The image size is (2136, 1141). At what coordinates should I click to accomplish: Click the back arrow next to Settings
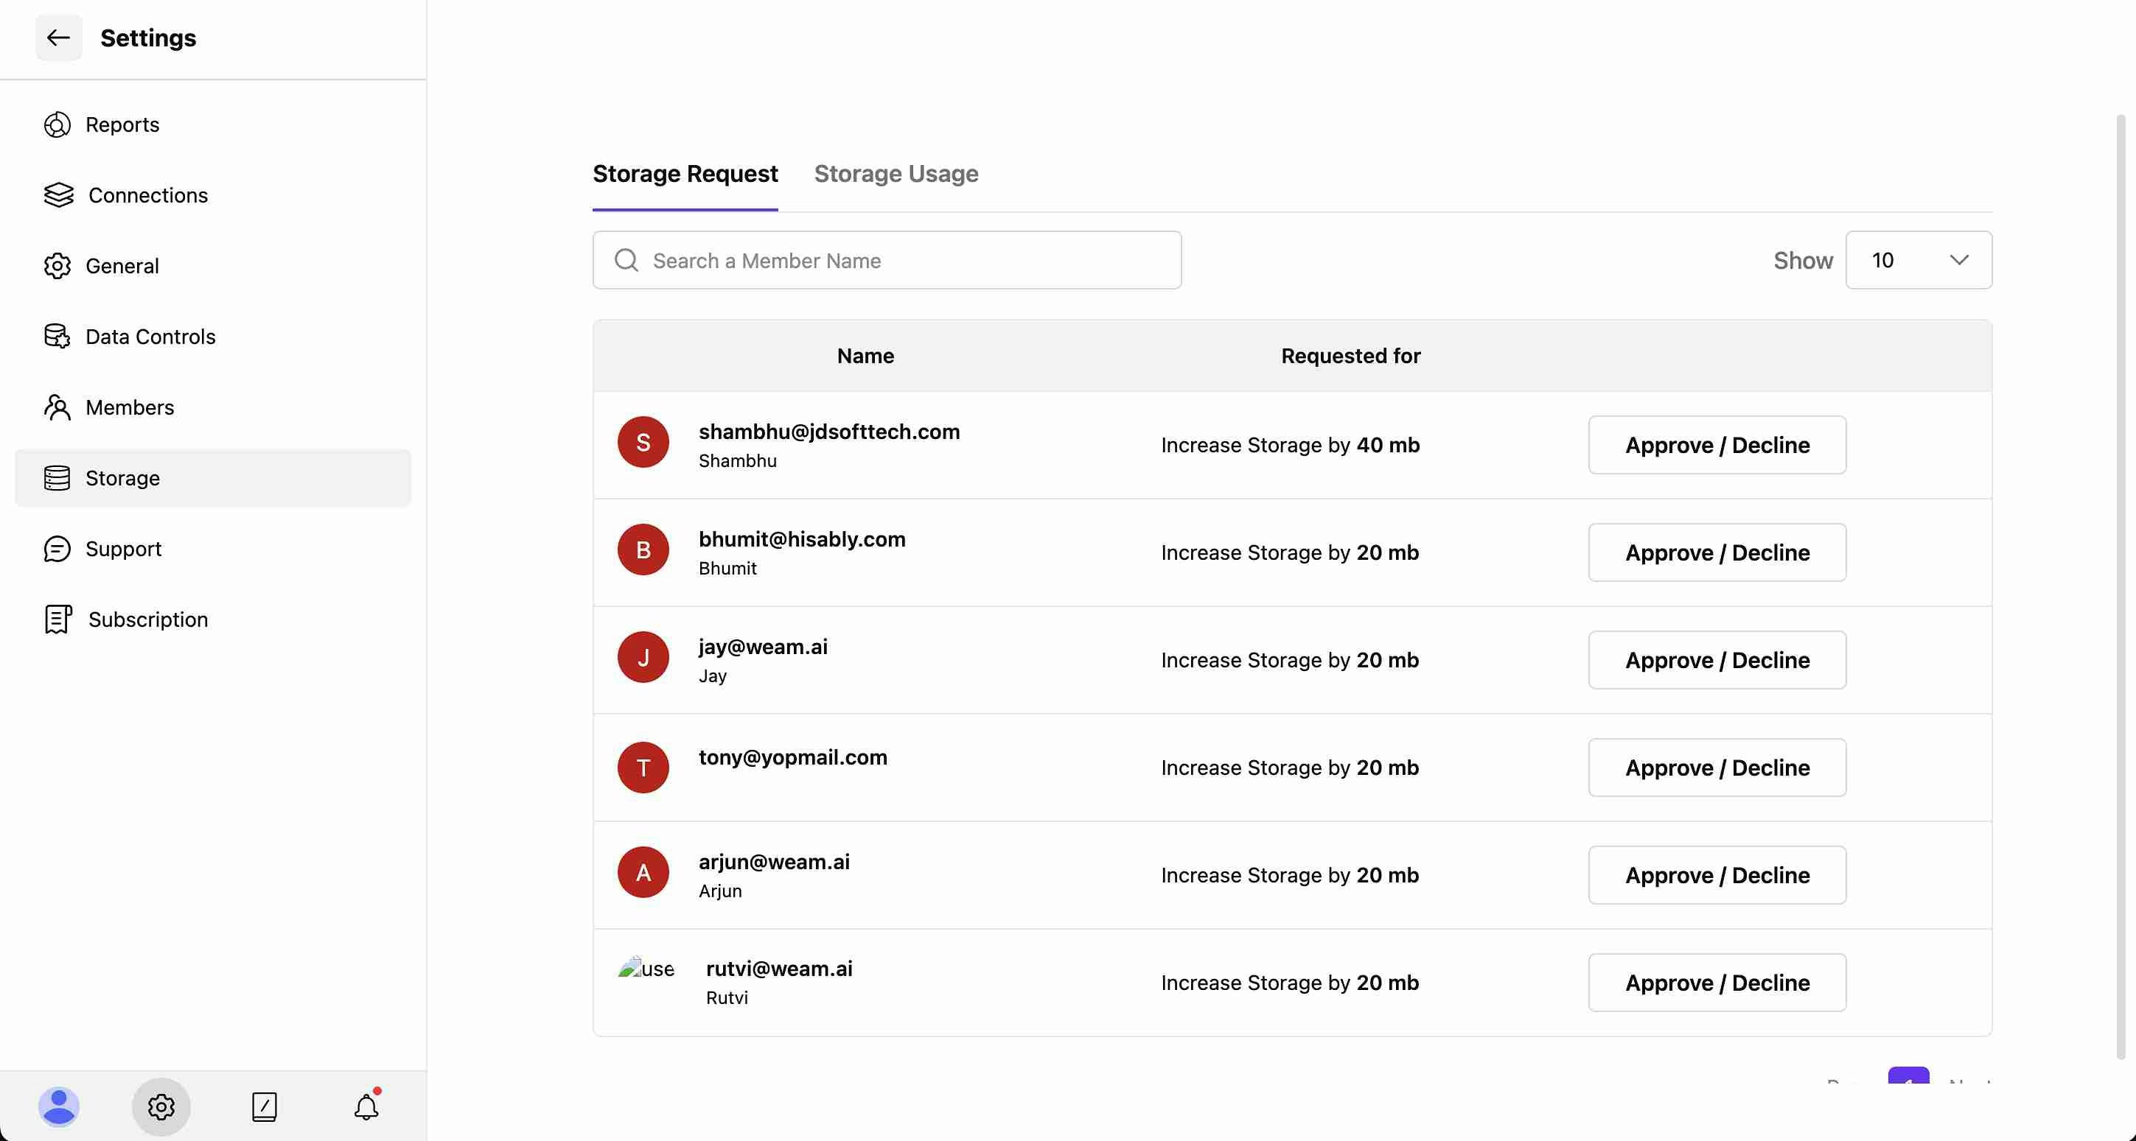58,38
